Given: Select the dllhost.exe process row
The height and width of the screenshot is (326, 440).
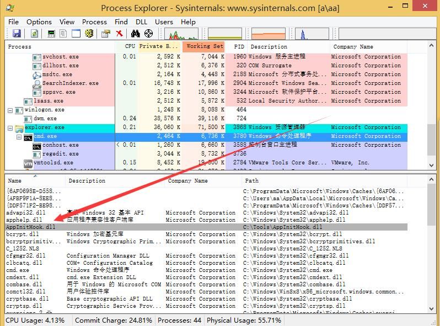Looking at the screenshot, I should [206, 66].
